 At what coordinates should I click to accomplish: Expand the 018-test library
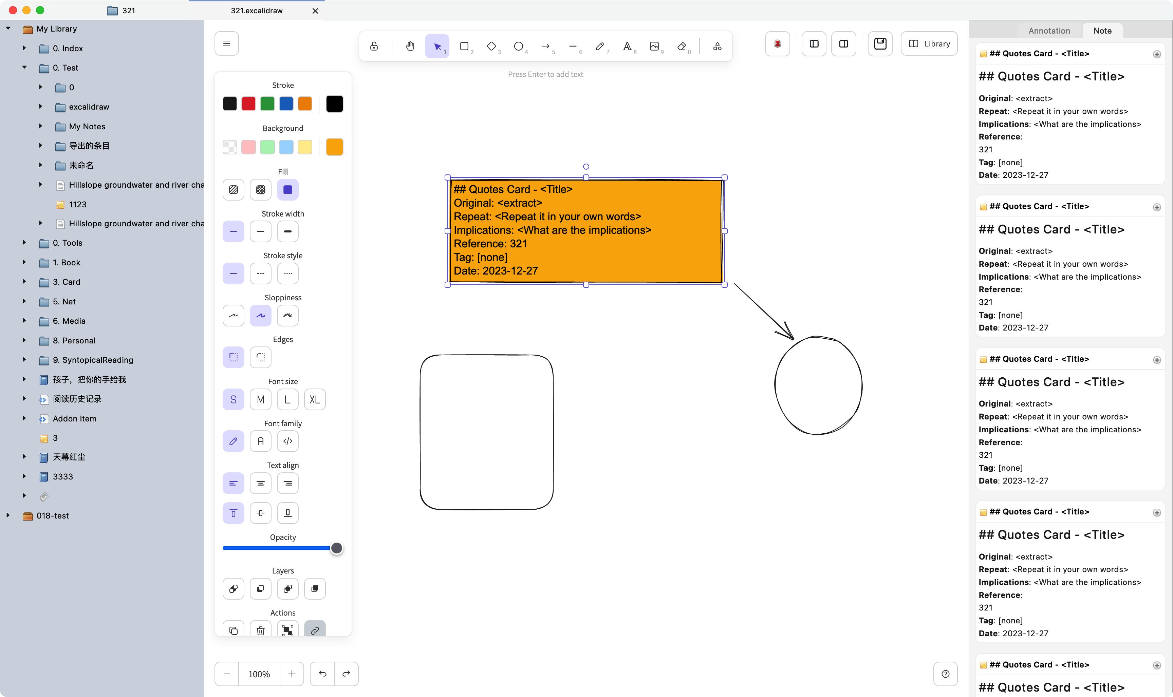click(x=8, y=516)
